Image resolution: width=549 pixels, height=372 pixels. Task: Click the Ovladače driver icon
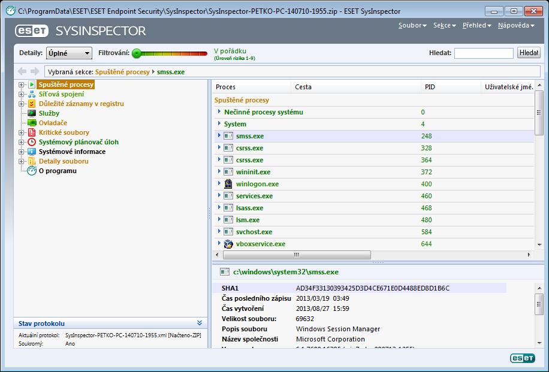click(32, 123)
